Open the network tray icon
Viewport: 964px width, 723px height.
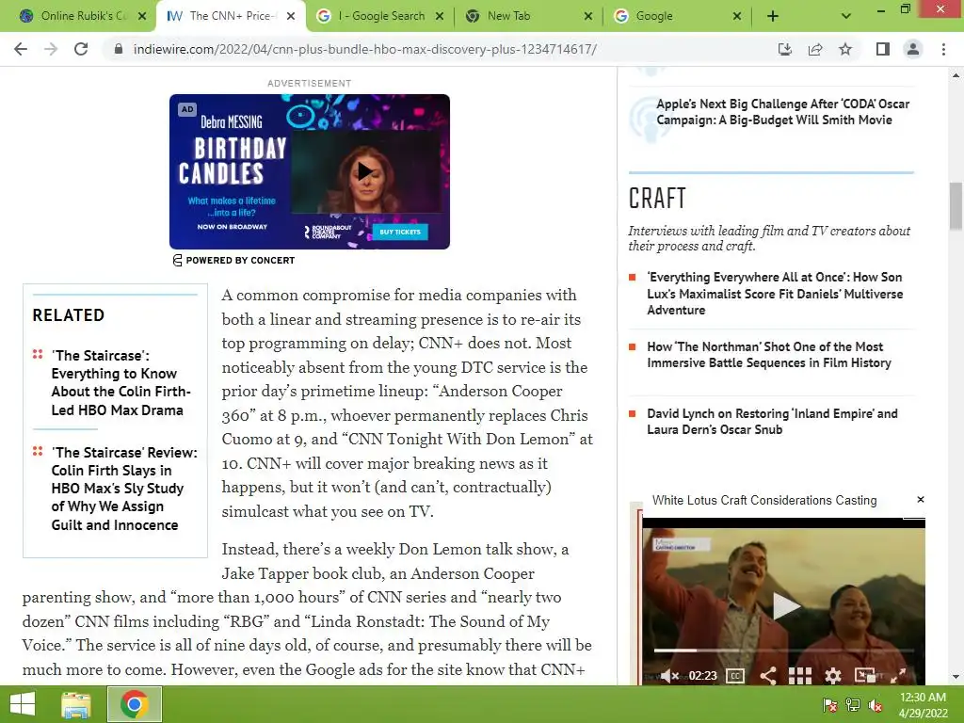tap(853, 705)
